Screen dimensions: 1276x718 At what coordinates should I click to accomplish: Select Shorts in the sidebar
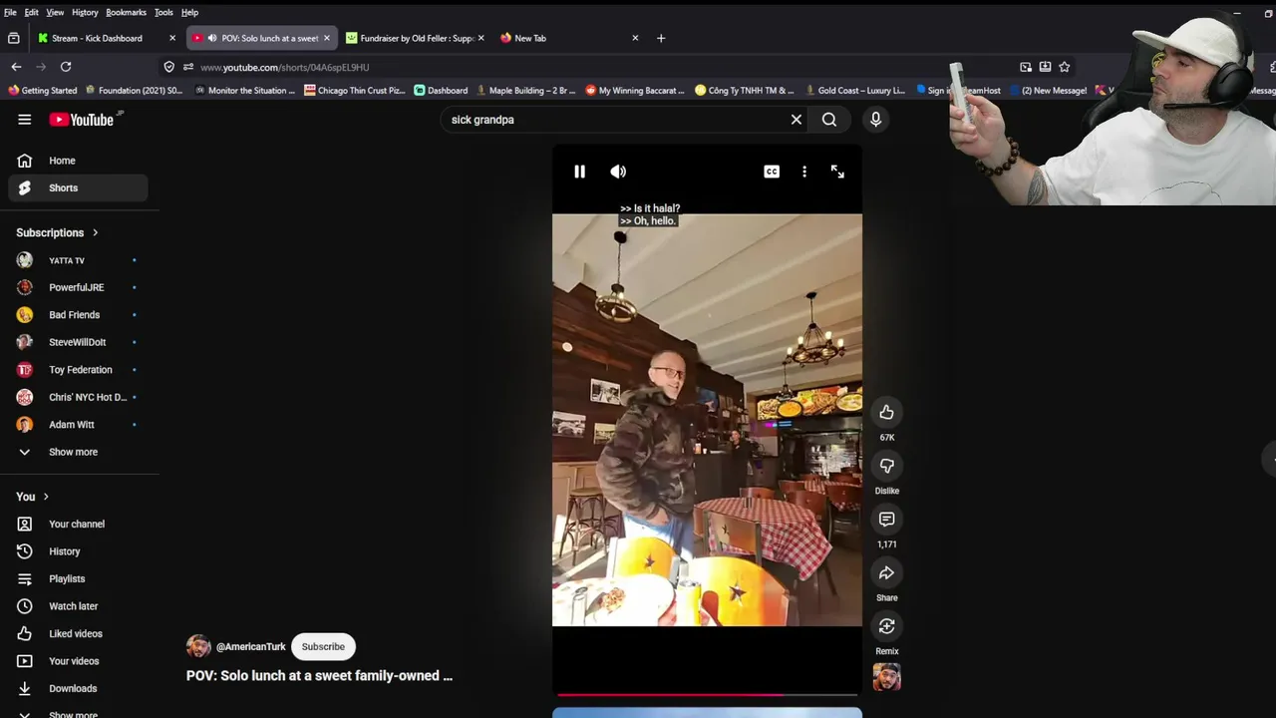click(78, 187)
